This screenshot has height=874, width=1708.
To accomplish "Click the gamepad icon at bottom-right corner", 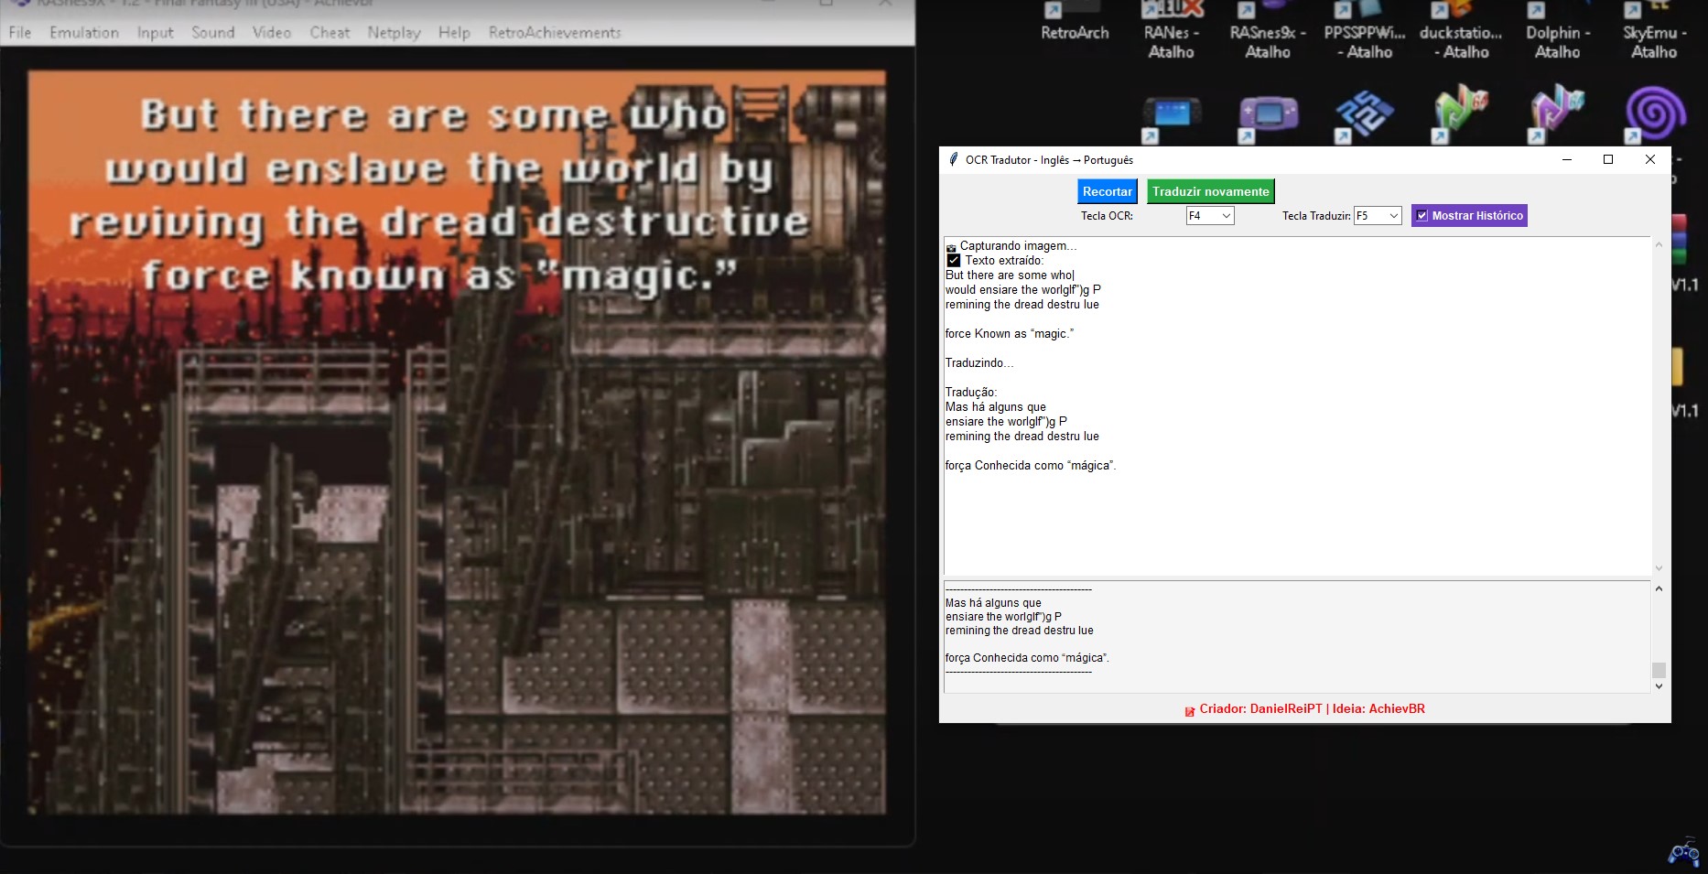I will (x=1683, y=853).
